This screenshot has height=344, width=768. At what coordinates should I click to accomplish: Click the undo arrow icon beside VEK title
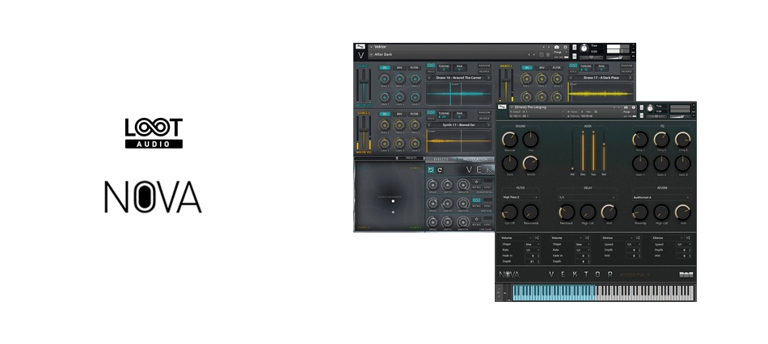click(431, 170)
